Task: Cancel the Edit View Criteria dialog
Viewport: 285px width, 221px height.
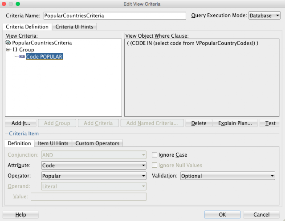Action: 261,215
